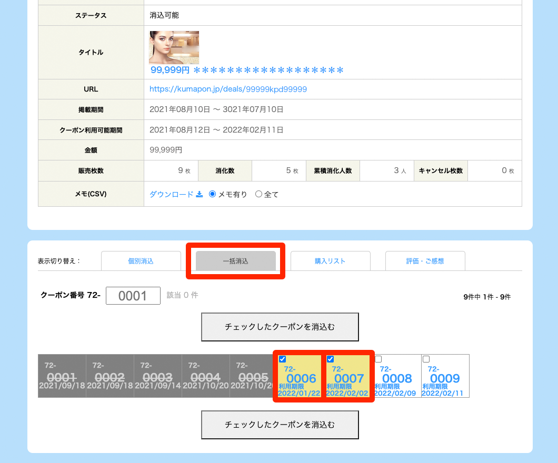Uncheck coupon 0007 checkbox
Viewport: 558px width, 463px height.
coord(331,359)
